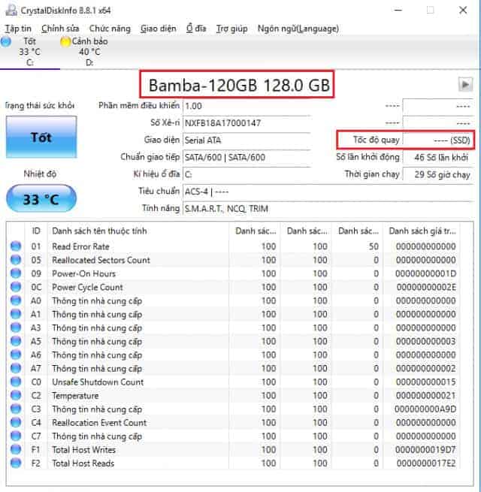Select the Power-On Hours attribute name
The height and width of the screenshot is (492, 481).
pos(84,273)
